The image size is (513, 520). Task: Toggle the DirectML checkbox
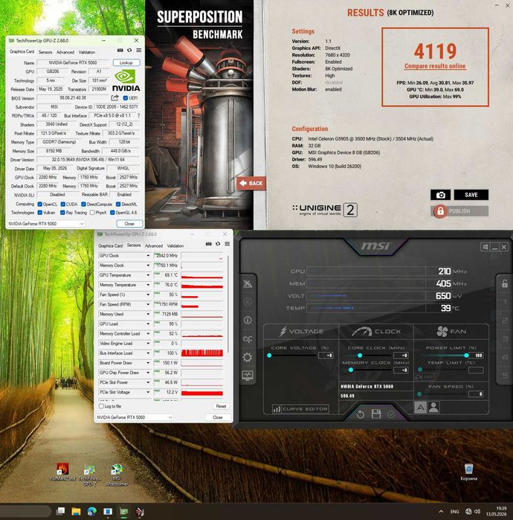coord(117,205)
